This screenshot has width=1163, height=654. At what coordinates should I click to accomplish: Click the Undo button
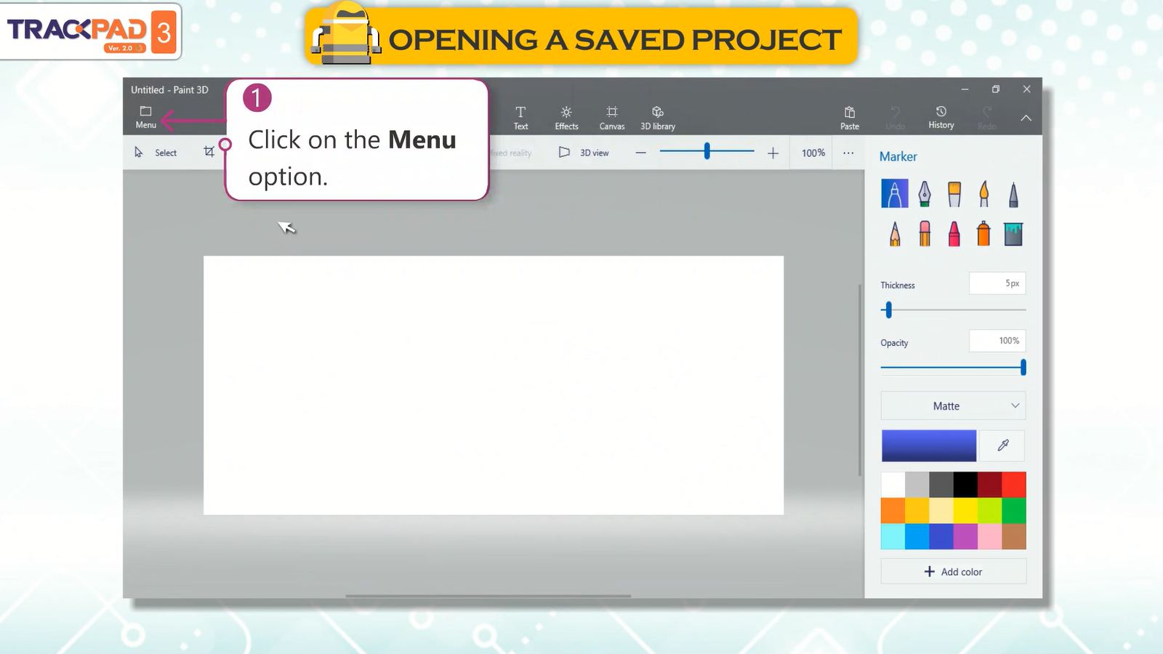pyautogui.click(x=896, y=117)
